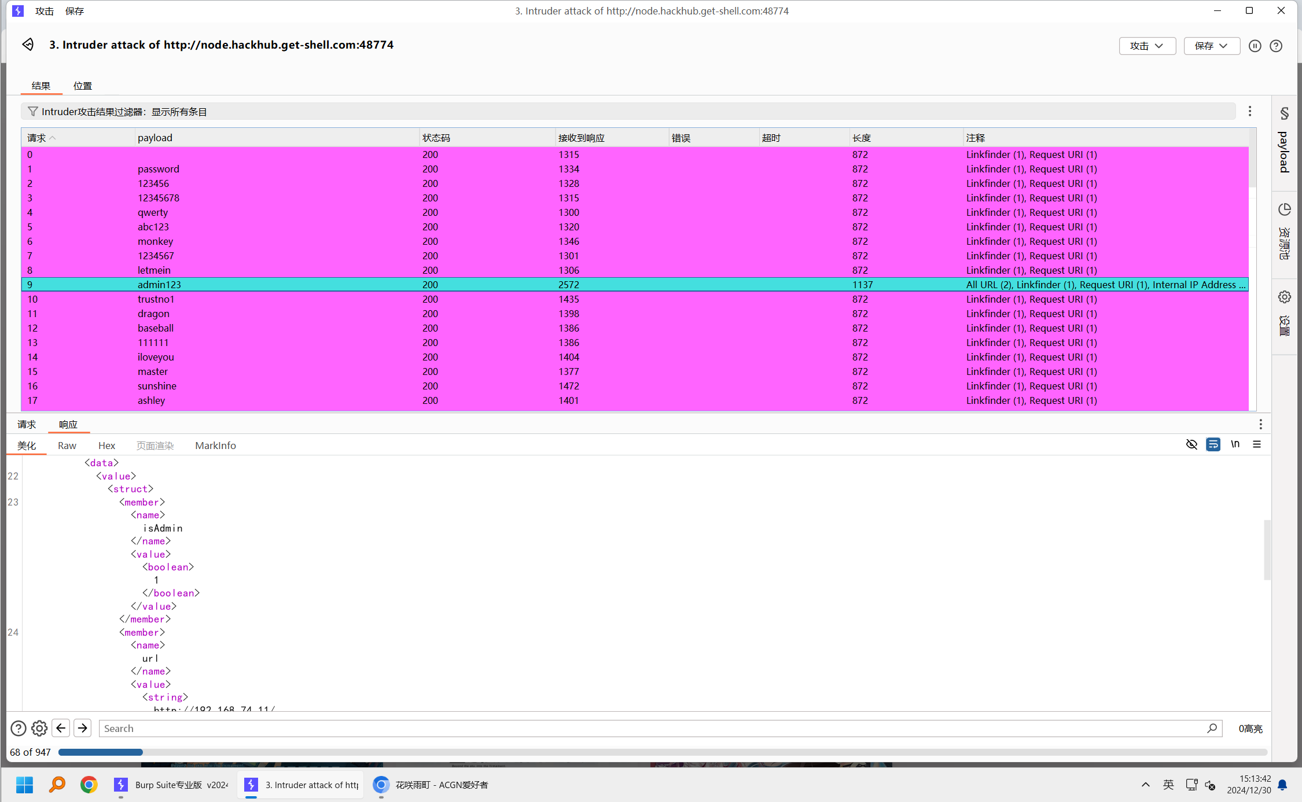
Task: Switch to the 位置 tab
Action: pyautogui.click(x=82, y=86)
